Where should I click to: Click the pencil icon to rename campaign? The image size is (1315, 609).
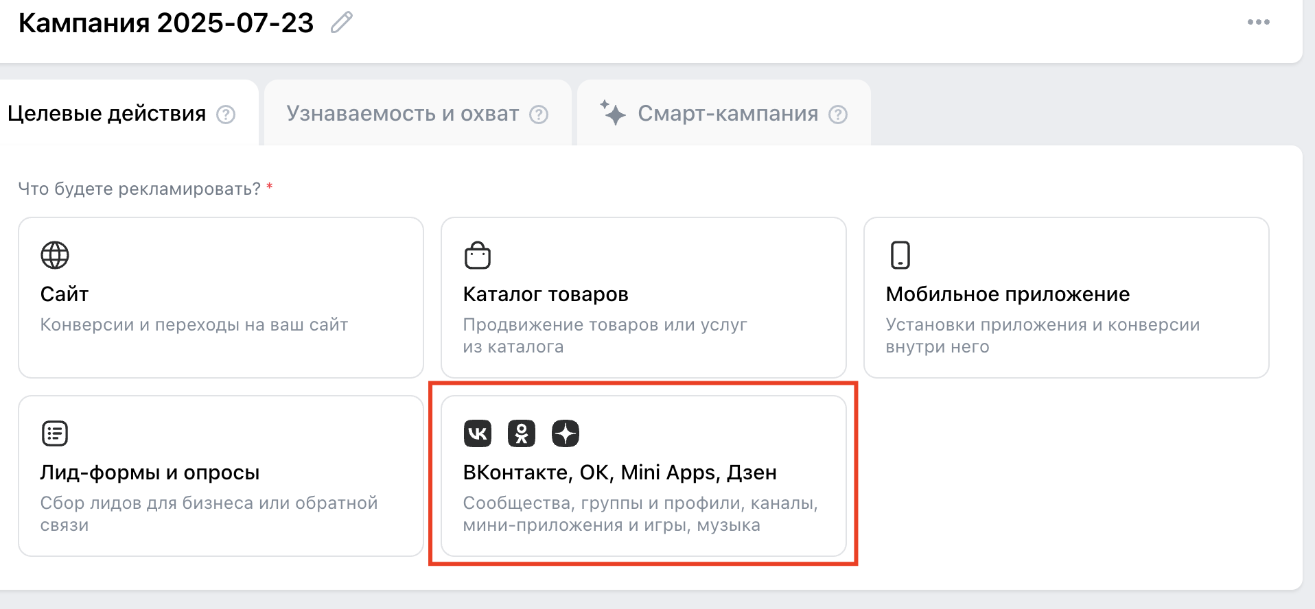pos(341,23)
